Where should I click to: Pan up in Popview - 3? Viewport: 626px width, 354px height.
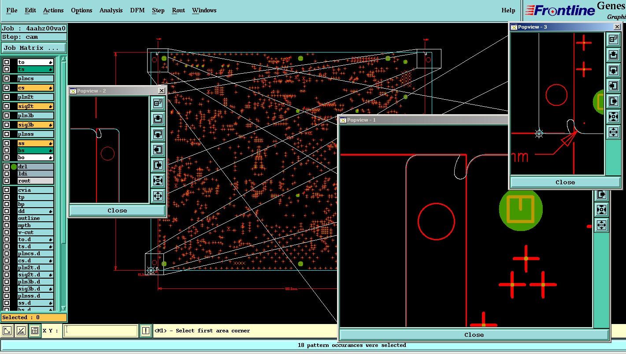(x=613, y=55)
